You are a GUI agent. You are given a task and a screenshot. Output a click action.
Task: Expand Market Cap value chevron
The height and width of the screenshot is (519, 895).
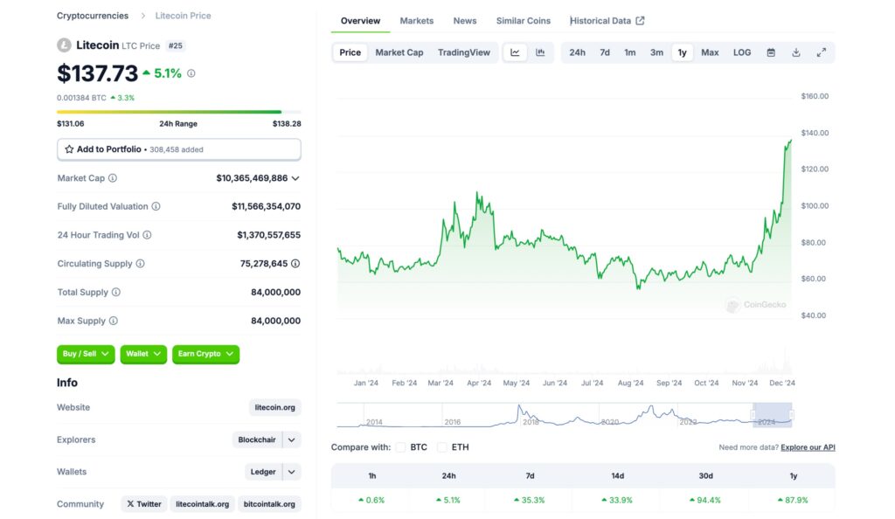295,178
